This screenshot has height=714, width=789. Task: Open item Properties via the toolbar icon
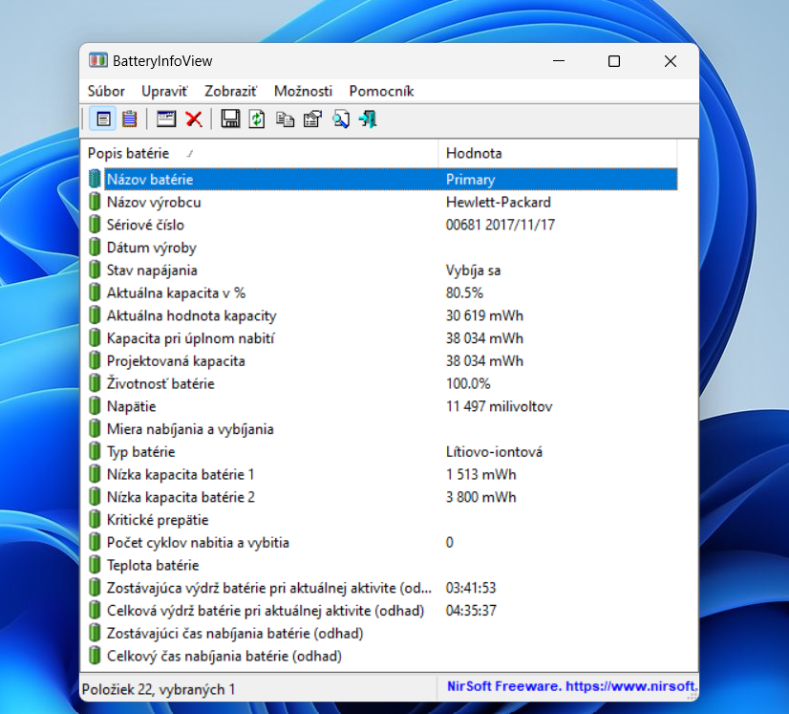(312, 119)
